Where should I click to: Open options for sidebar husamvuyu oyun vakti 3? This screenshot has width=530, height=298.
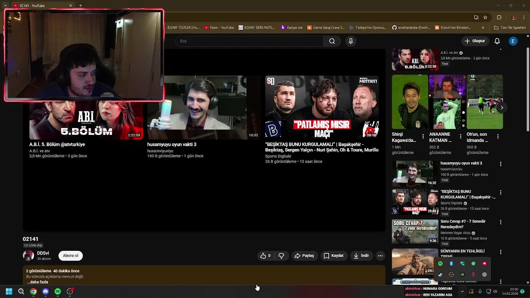coord(501,164)
